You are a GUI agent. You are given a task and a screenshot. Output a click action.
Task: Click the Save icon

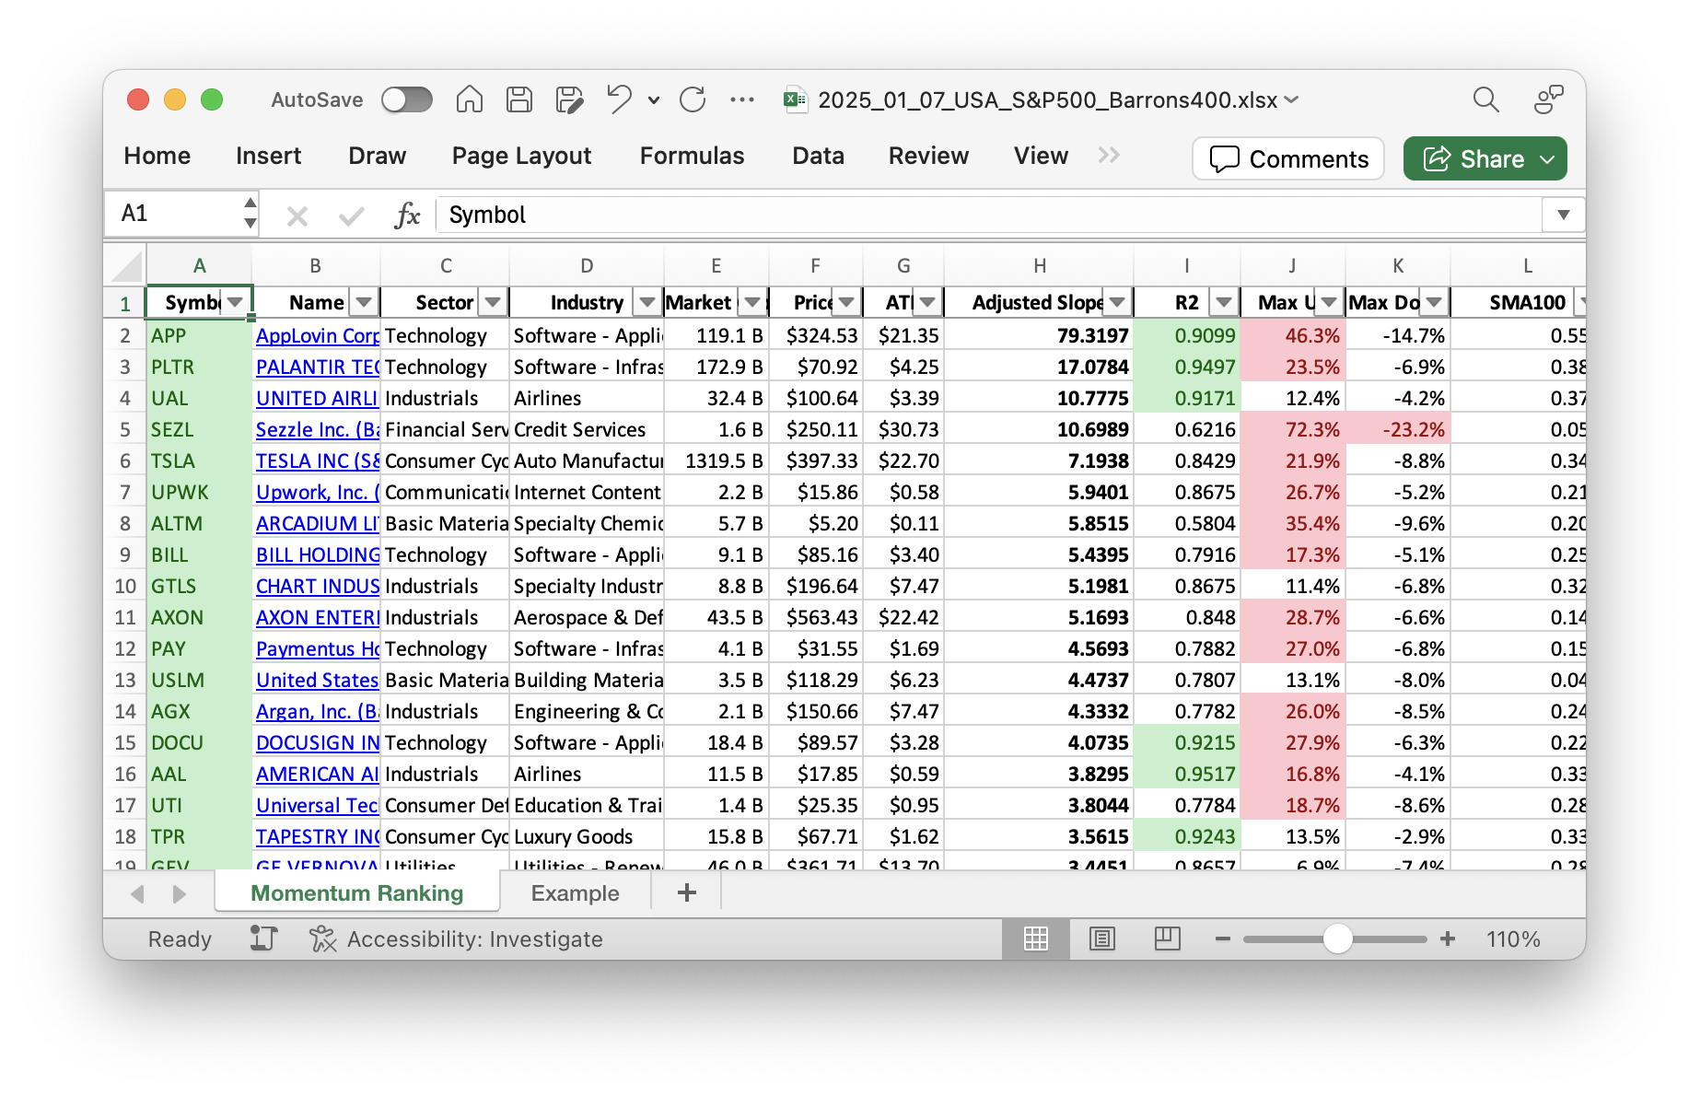coord(519,99)
